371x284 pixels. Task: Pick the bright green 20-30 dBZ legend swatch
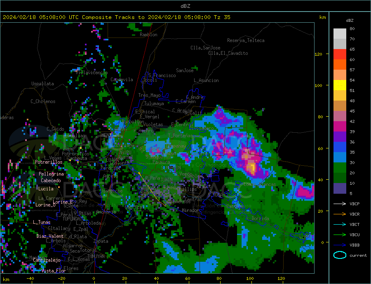click(x=340, y=168)
